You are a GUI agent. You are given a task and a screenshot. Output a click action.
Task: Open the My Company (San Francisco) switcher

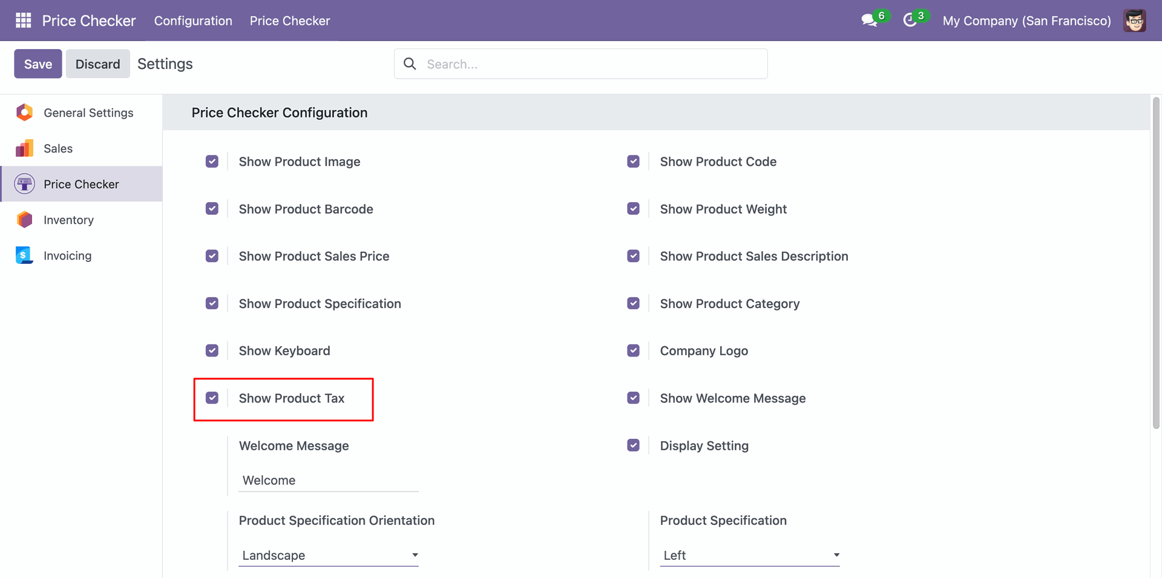(x=1026, y=21)
